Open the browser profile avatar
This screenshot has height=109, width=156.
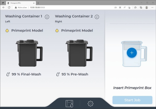(x=147, y=7)
